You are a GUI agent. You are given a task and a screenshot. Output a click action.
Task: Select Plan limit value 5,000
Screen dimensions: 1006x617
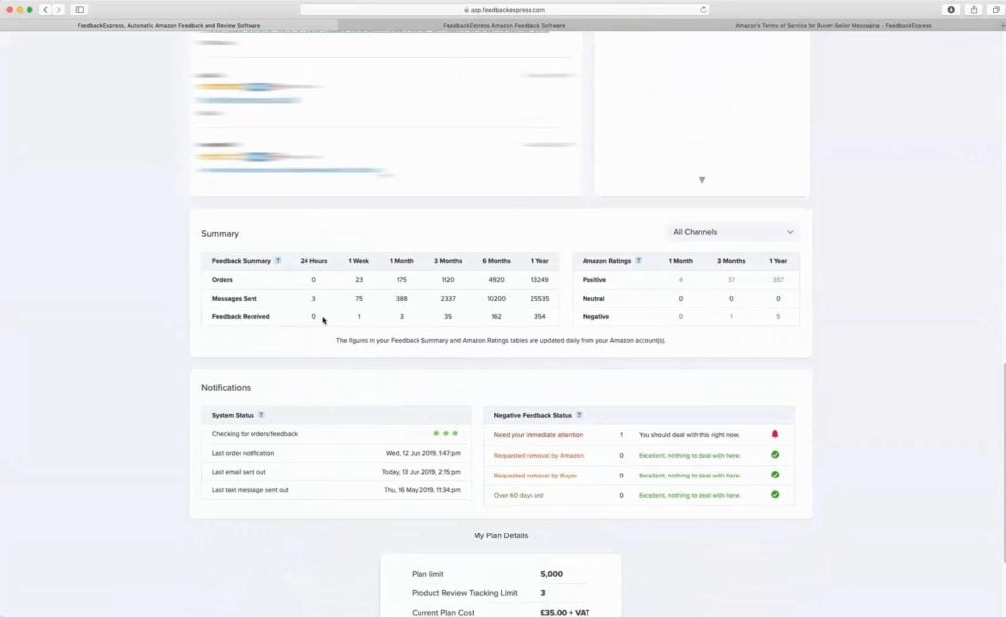point(552,574)
